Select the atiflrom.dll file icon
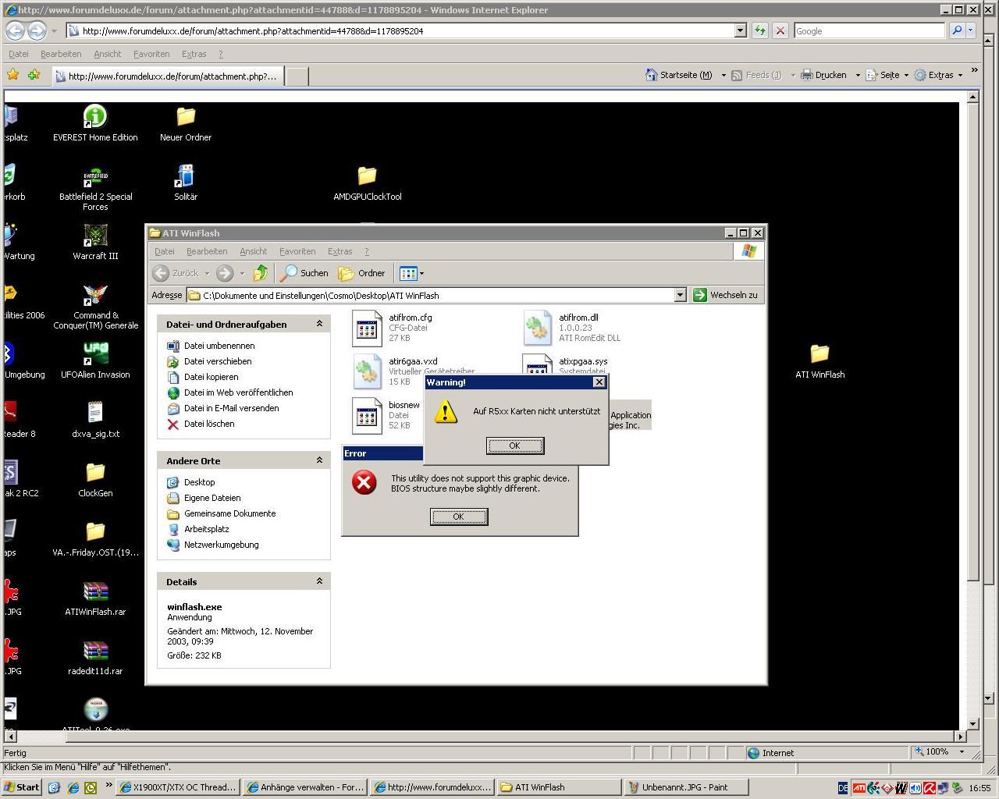The image size is (999, 799). [538, 328]
